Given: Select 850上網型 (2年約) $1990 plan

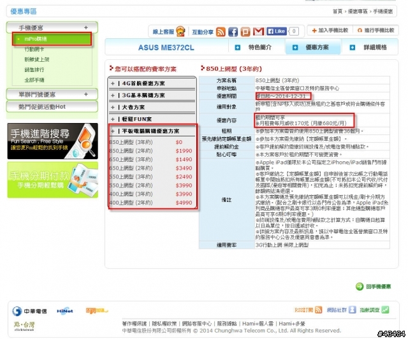Looking at the screenshot, I should (151, 151).
